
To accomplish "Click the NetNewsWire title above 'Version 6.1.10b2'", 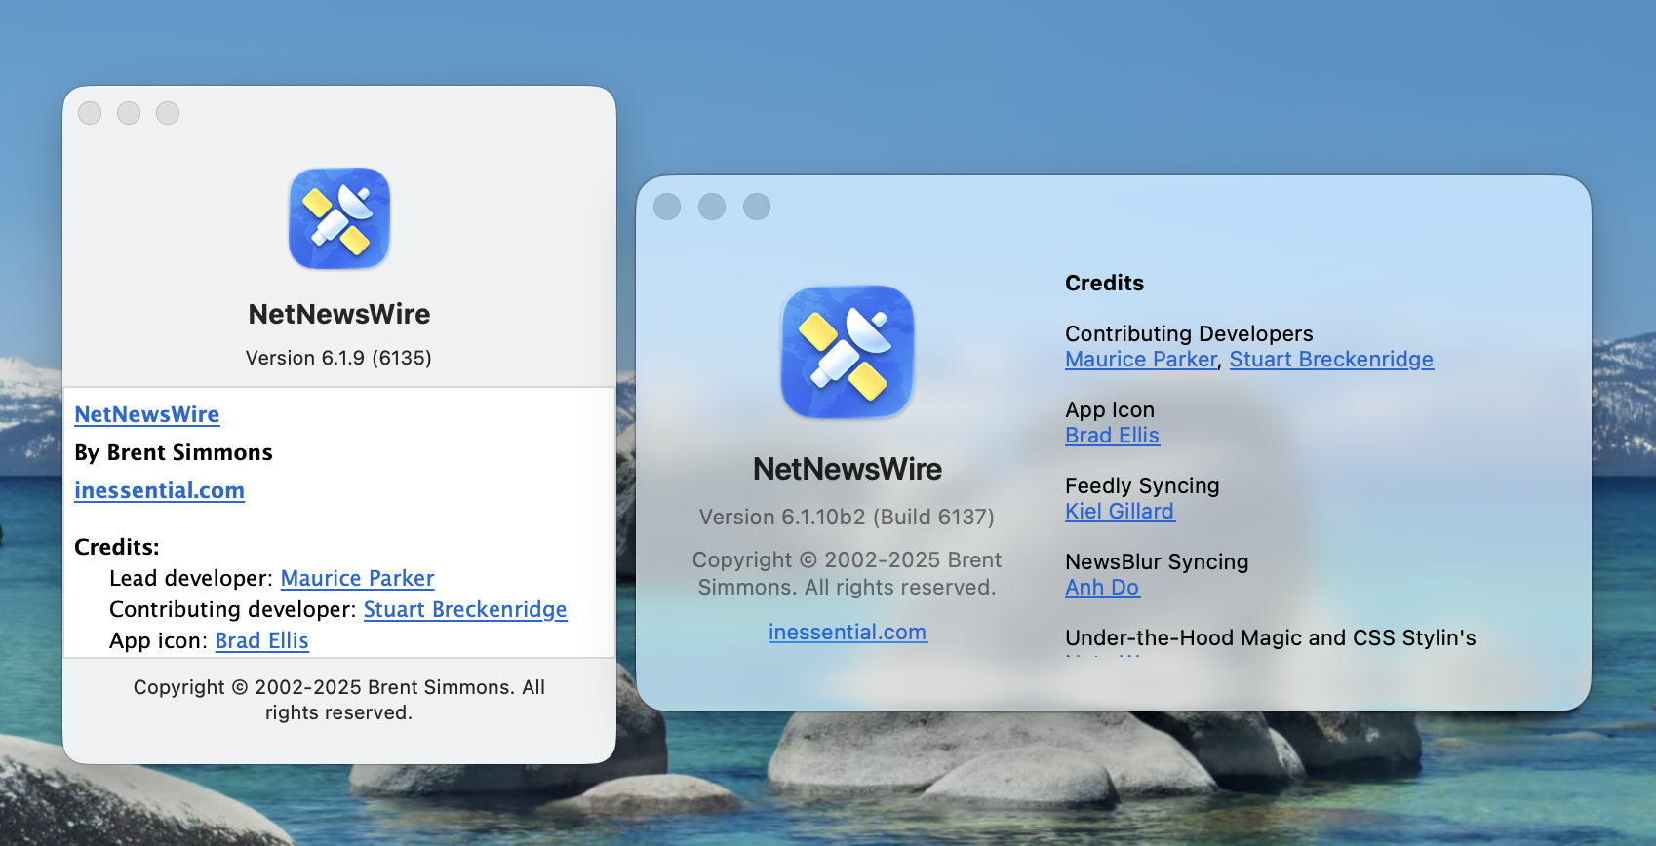I will (848, 469).
